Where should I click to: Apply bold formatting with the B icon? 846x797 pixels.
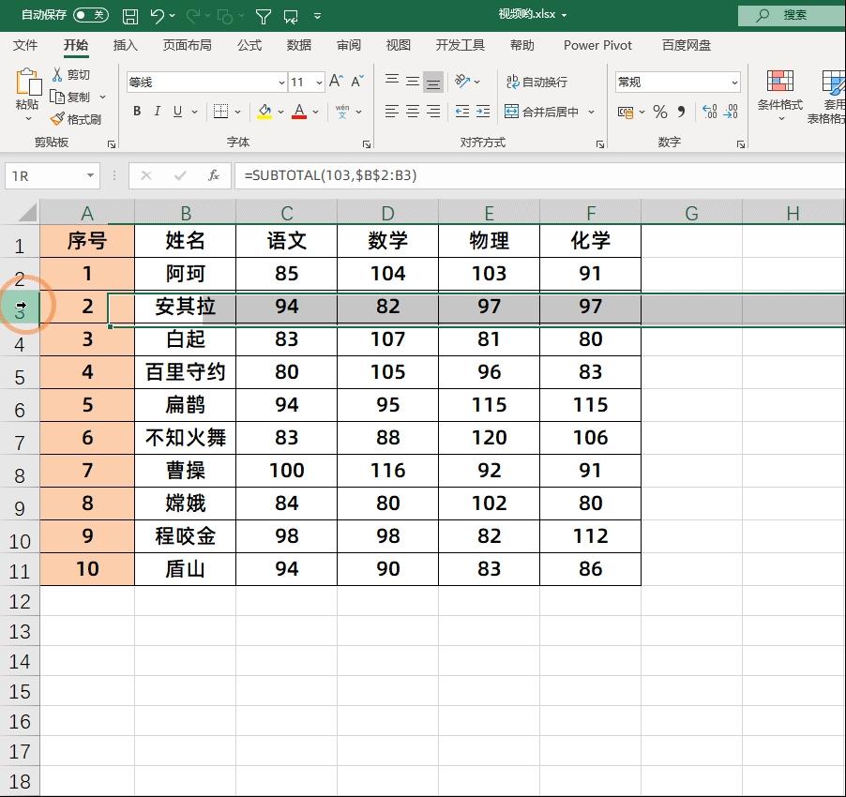click(x=137, y=109)
